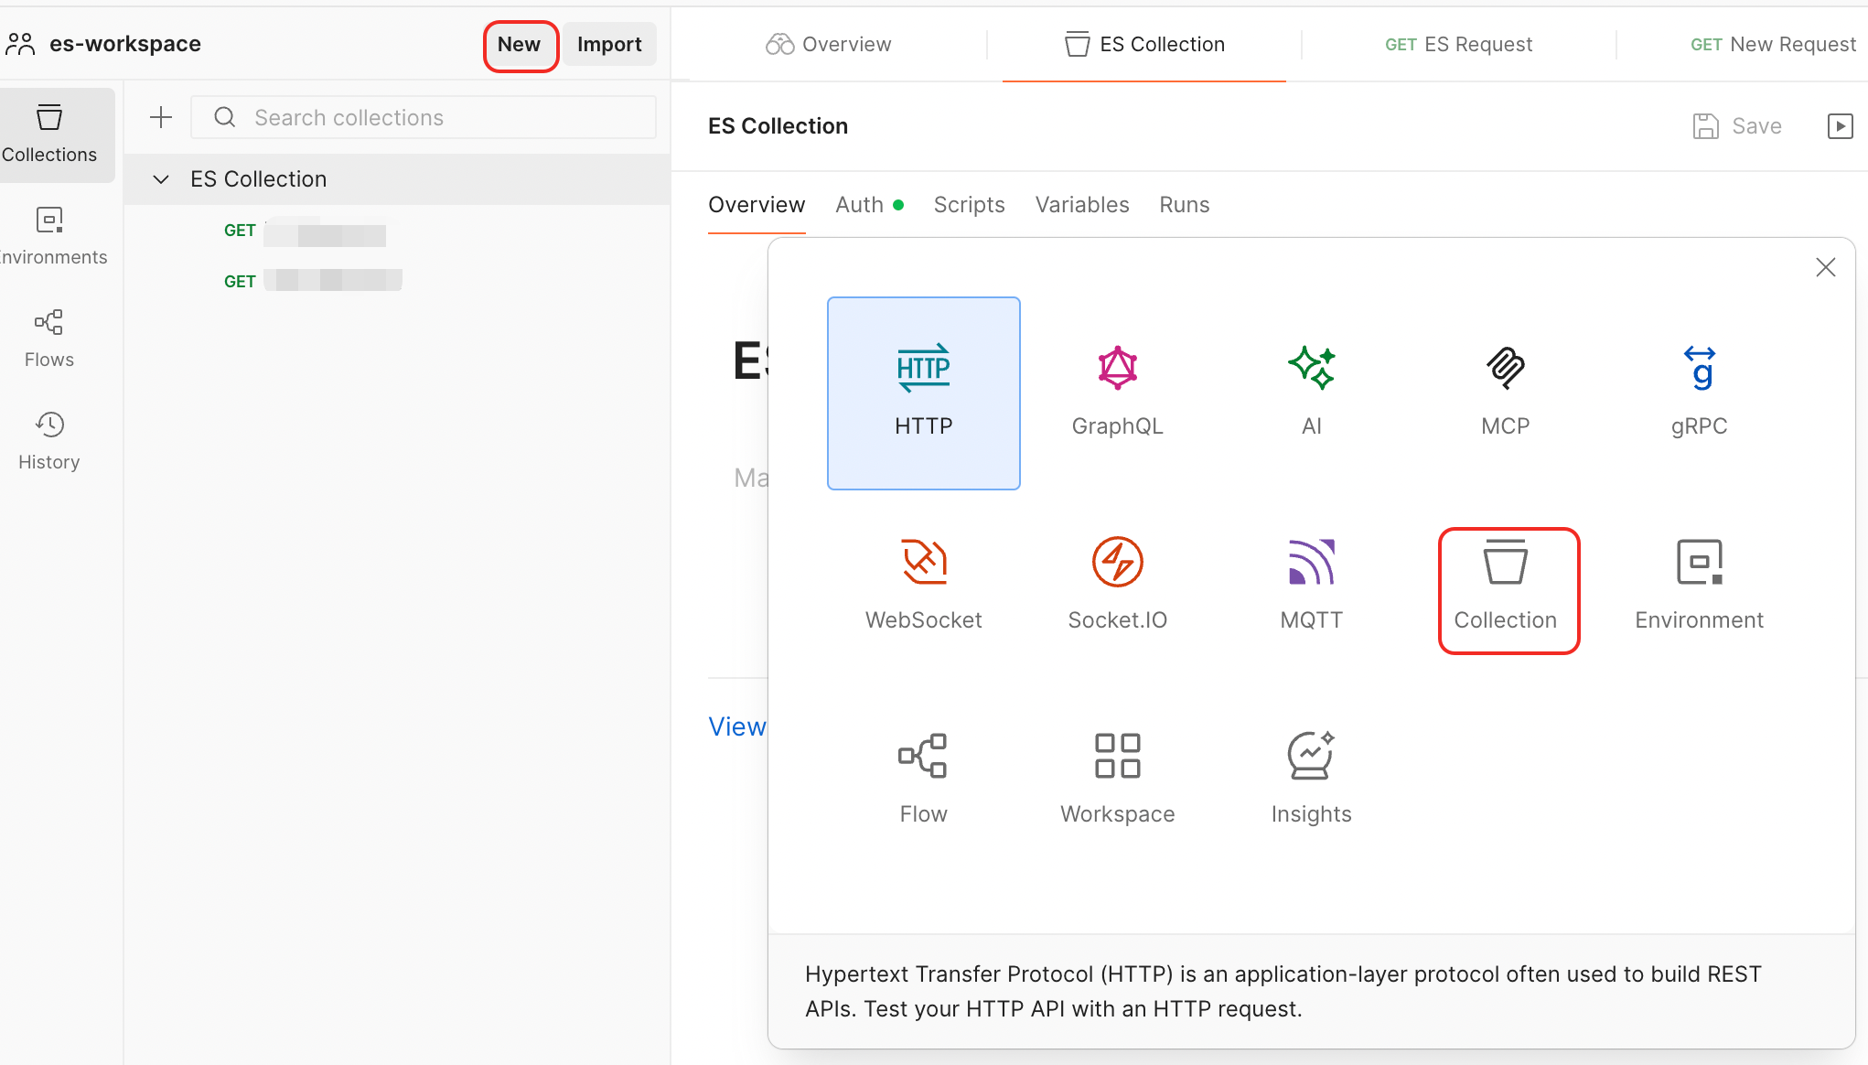The width and height of the screenshot is (1868, 1065).
Task: Collapse the ES Collection tree chevron
Action: click(161, 179)
